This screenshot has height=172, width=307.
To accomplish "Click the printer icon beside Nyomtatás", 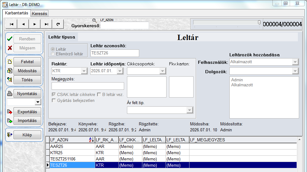I will [10, 94].
